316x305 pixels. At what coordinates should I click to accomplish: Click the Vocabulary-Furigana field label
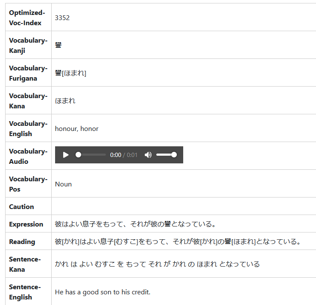point(28,73)
